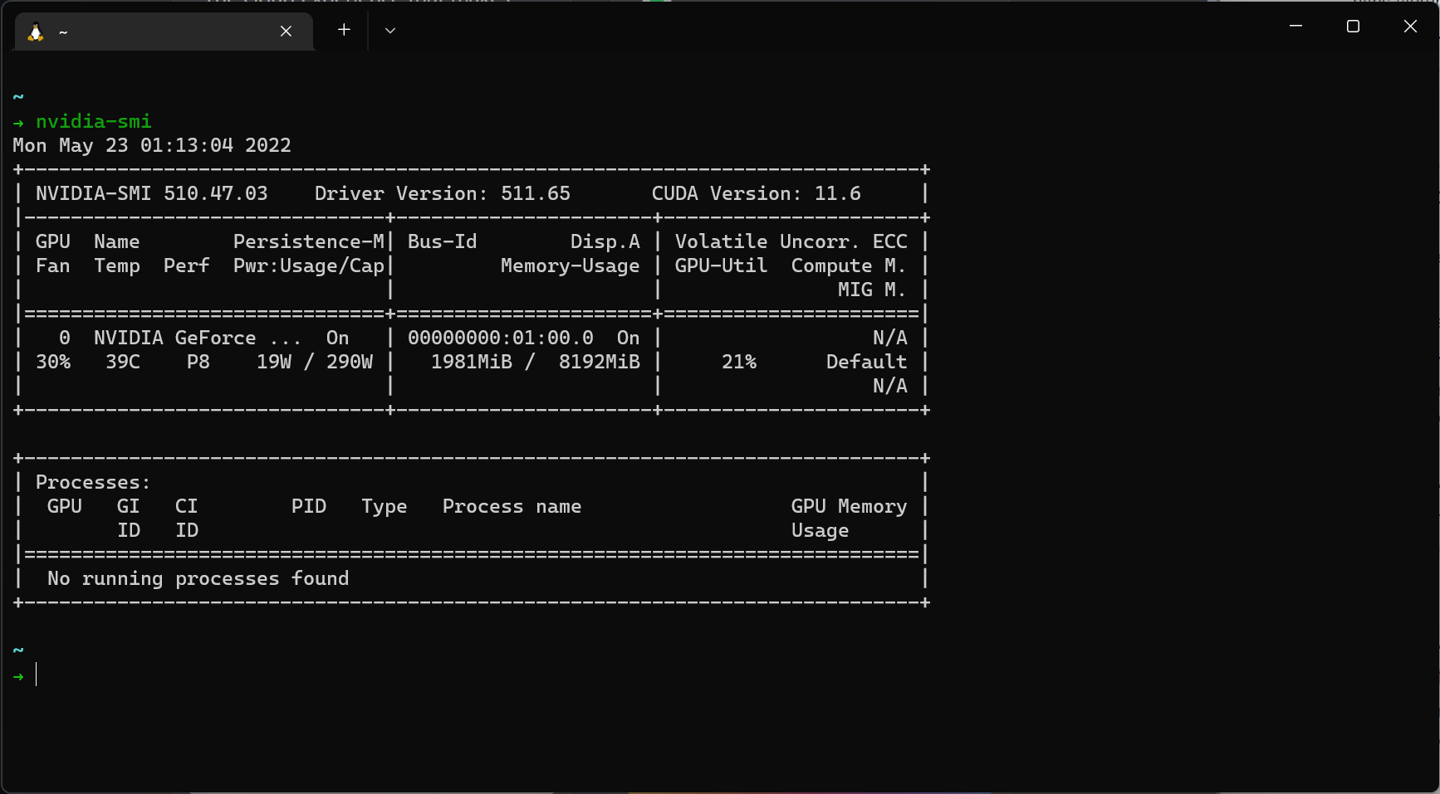1440x794 pixels.
Task: Click the performance state "P8"
Action: pos(198,363)
